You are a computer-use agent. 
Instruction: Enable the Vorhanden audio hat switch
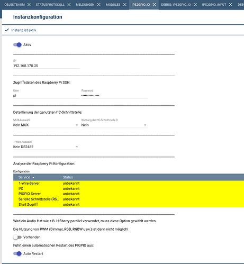coord(17,237)
